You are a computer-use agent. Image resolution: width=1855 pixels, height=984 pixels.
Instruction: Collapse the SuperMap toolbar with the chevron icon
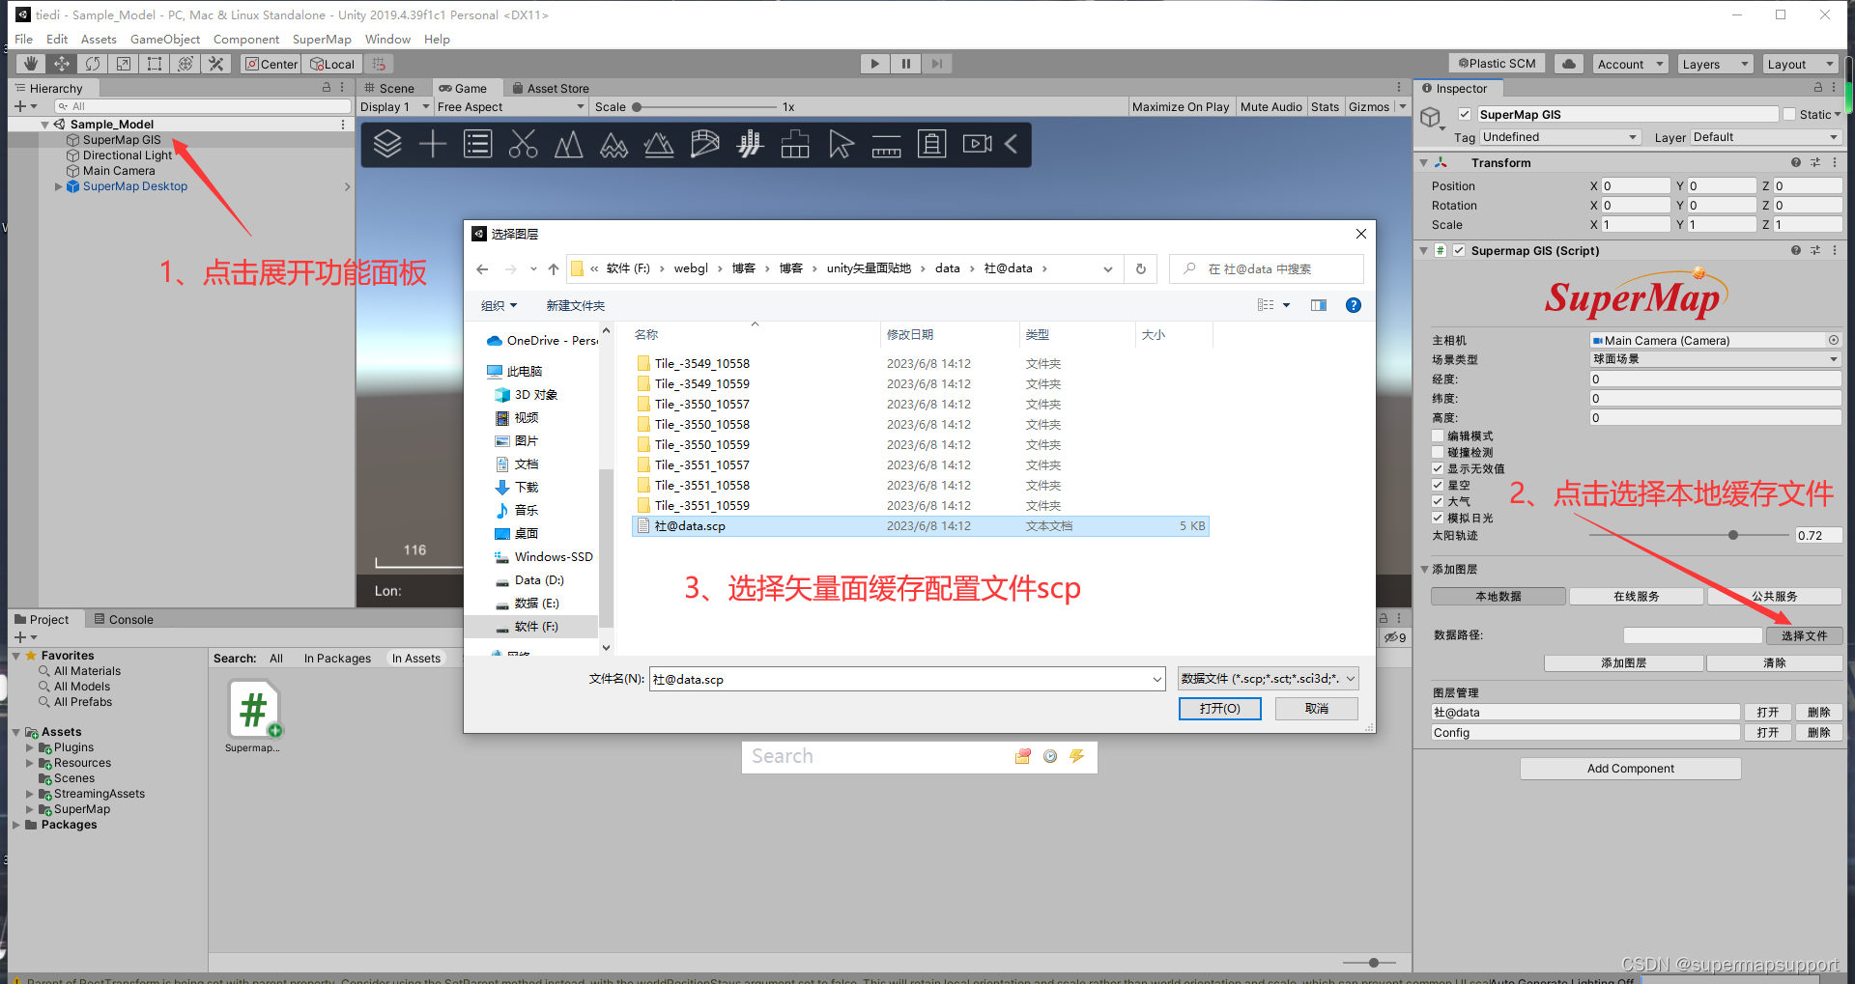[1011, 144]
